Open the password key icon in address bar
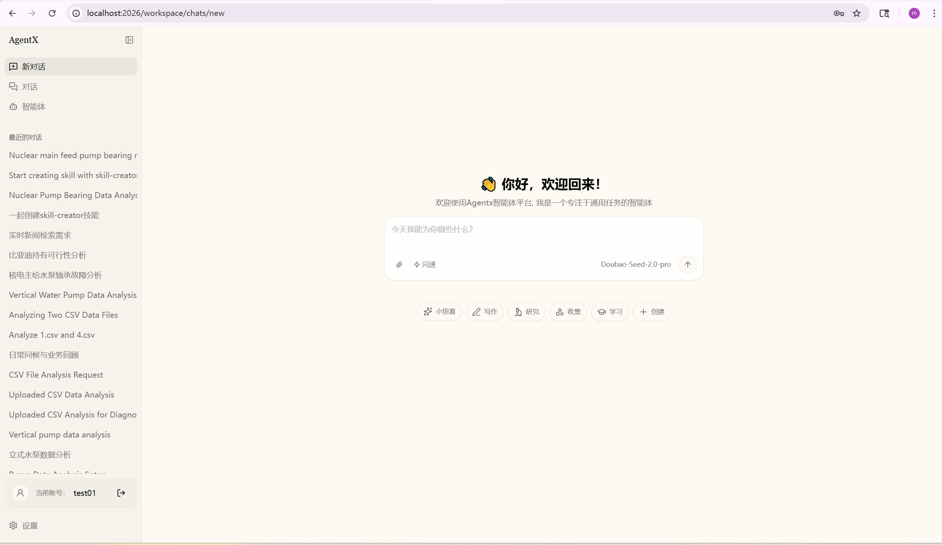 [839, 13]
